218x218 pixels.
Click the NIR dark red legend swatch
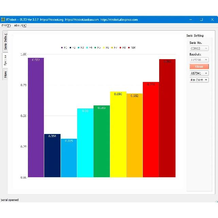129,48
